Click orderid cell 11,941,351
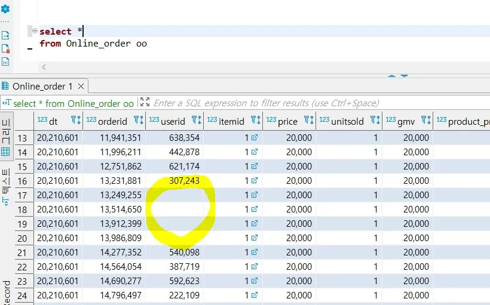The image size is (490, 305). point(114,138)
